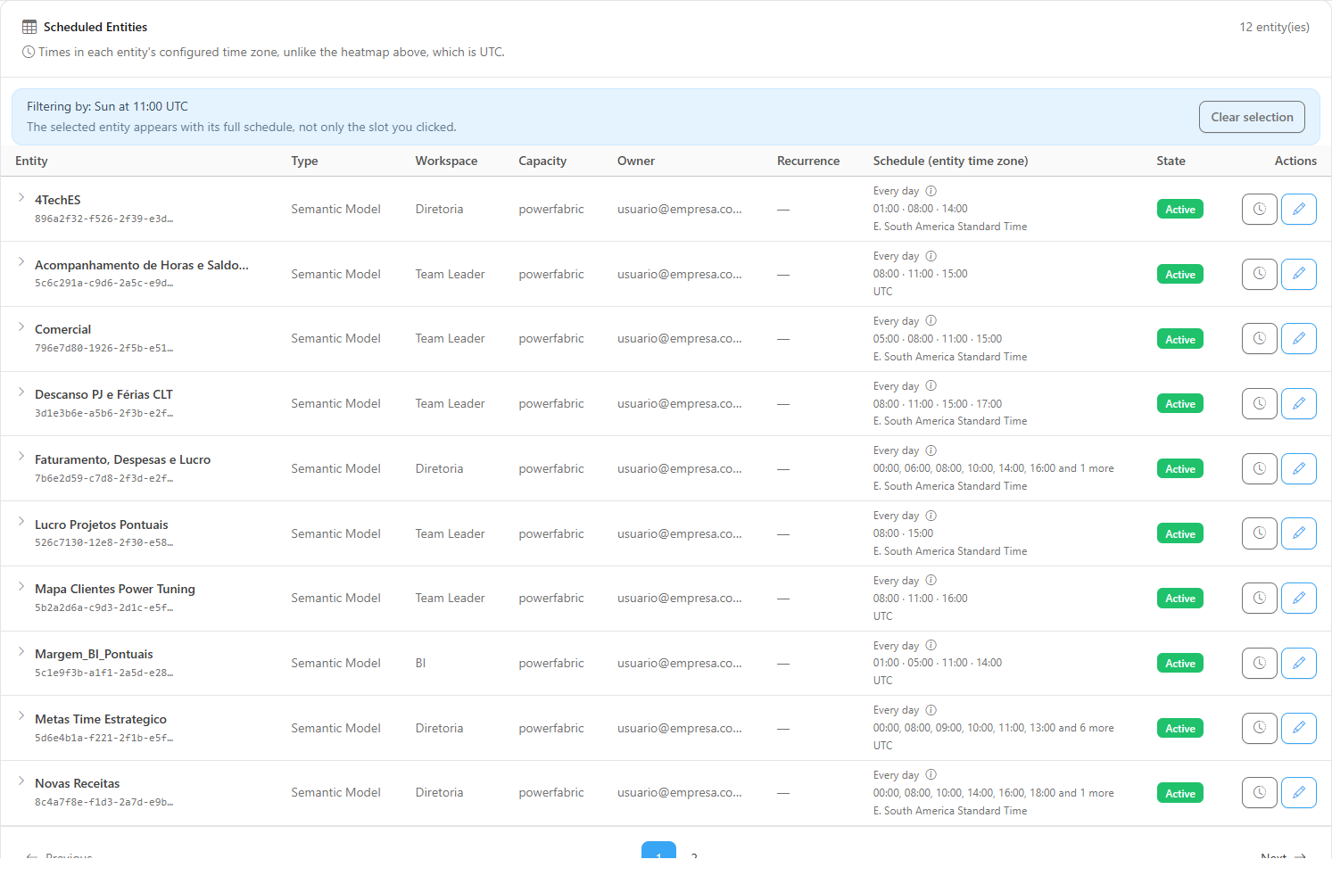Screen dimensions: 1332x884
Task: Expand Descanso PJ e Férias CLT row
Action: tap(21, 392)
